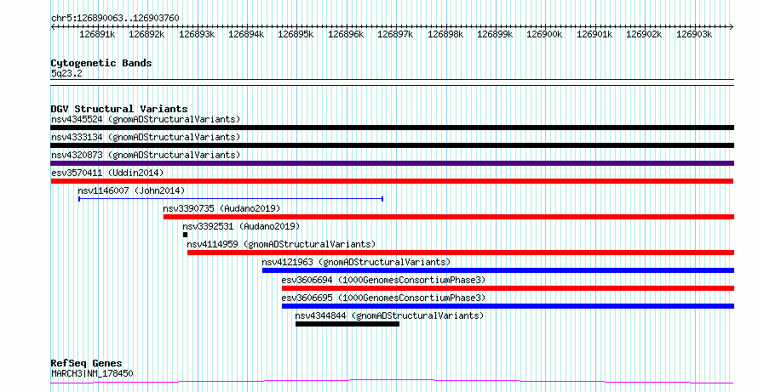
Task: Click the 126902k ruler tick label
Action: 645,34
